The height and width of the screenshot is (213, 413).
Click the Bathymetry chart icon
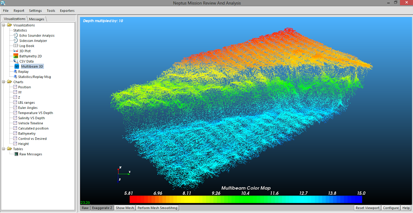(15, 133)
